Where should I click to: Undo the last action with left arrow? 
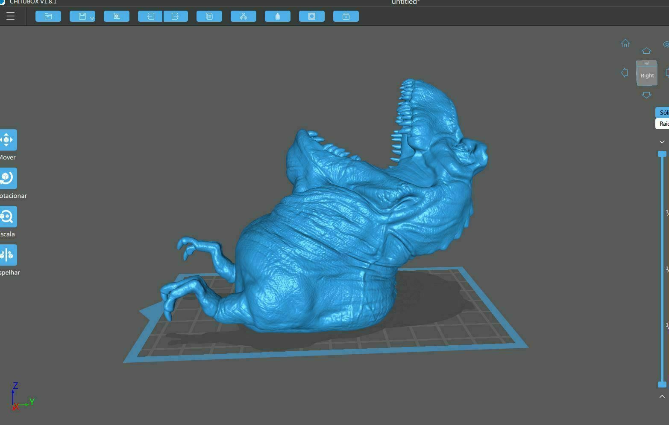tap(150, 16)
